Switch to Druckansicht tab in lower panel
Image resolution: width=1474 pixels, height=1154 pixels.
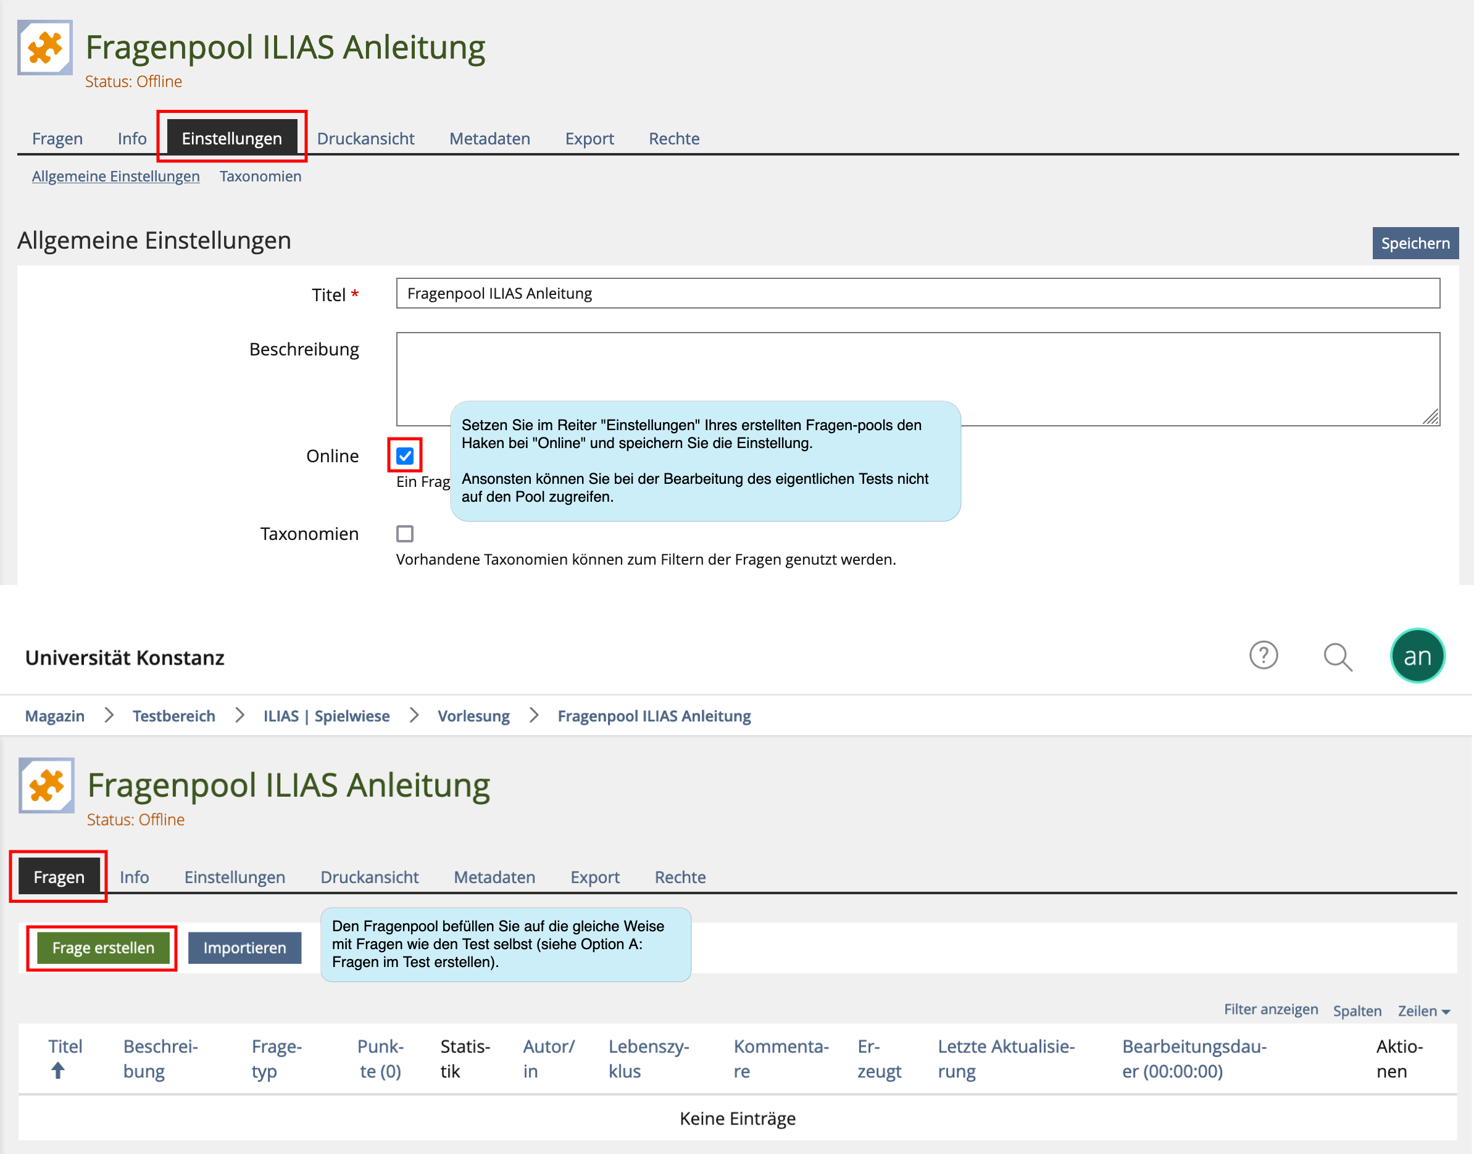pos(370,877)
